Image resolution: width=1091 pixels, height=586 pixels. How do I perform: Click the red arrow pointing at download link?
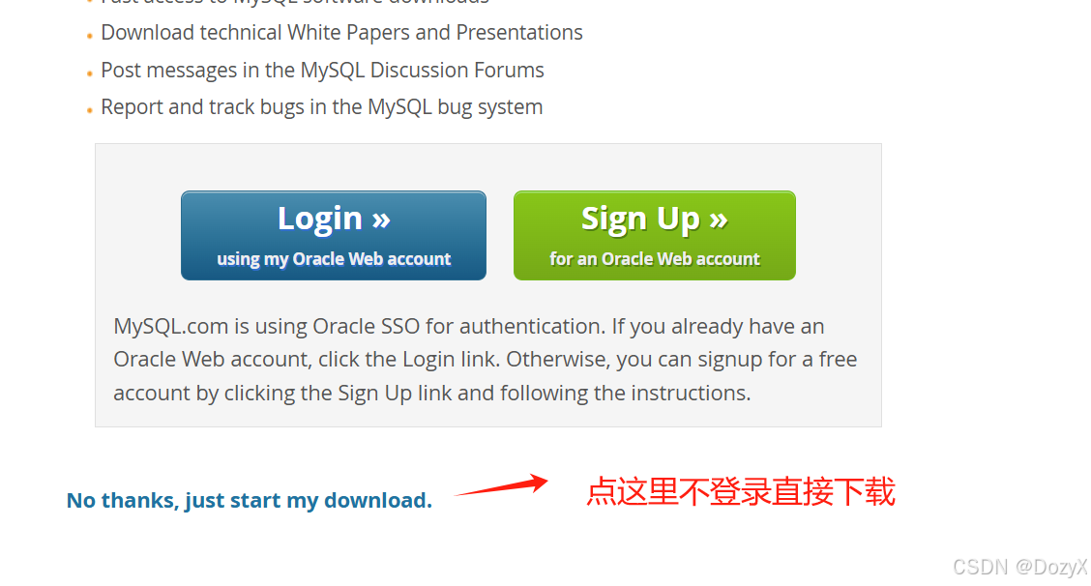coord(501,485)
